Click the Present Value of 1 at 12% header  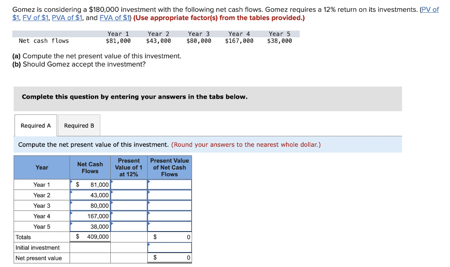tap(129, 167)
